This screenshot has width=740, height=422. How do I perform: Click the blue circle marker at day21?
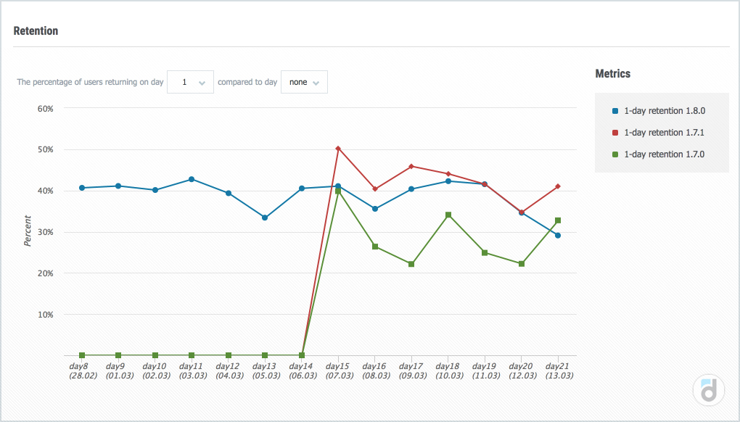pos(557,235)
